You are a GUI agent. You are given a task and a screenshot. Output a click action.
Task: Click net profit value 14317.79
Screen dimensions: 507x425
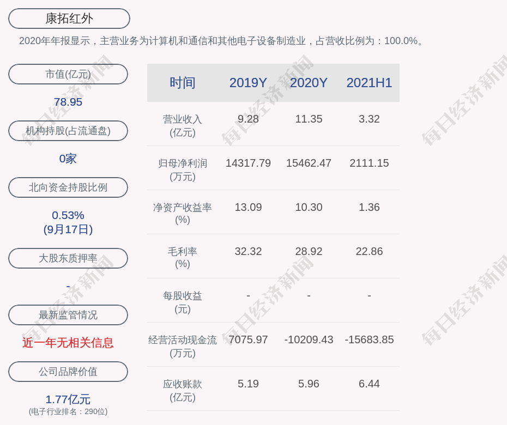[248, 163]
